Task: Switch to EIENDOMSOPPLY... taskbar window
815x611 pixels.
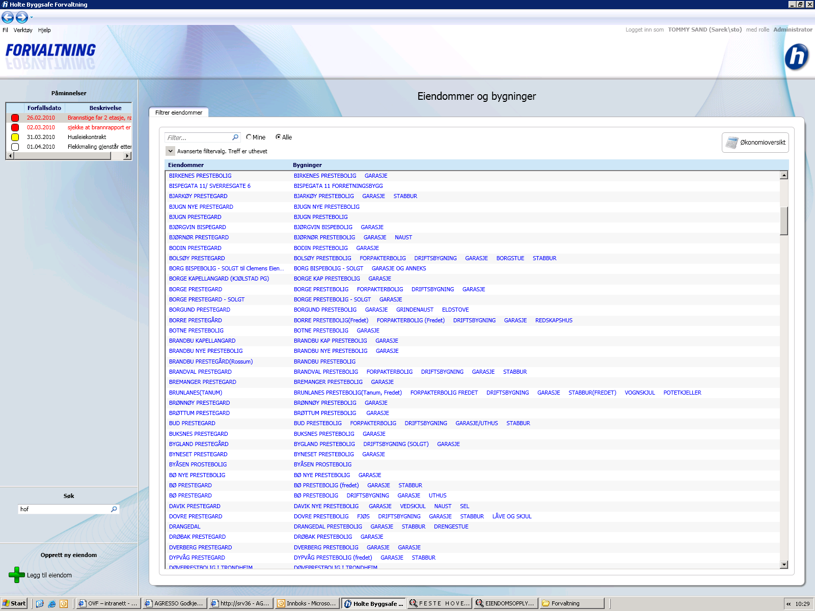Action: [505, 603]
